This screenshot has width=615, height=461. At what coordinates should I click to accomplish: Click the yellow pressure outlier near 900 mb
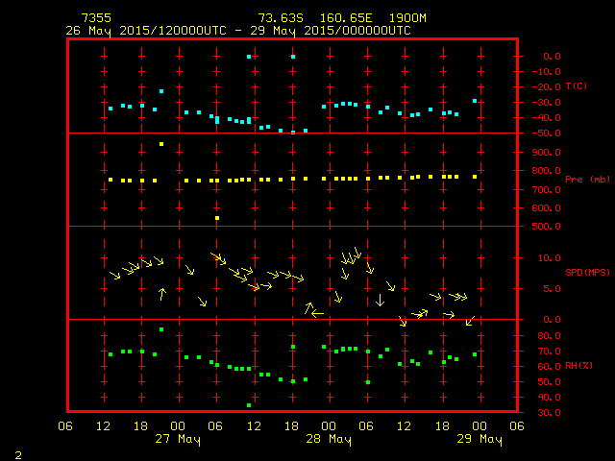tap(161, 144)
